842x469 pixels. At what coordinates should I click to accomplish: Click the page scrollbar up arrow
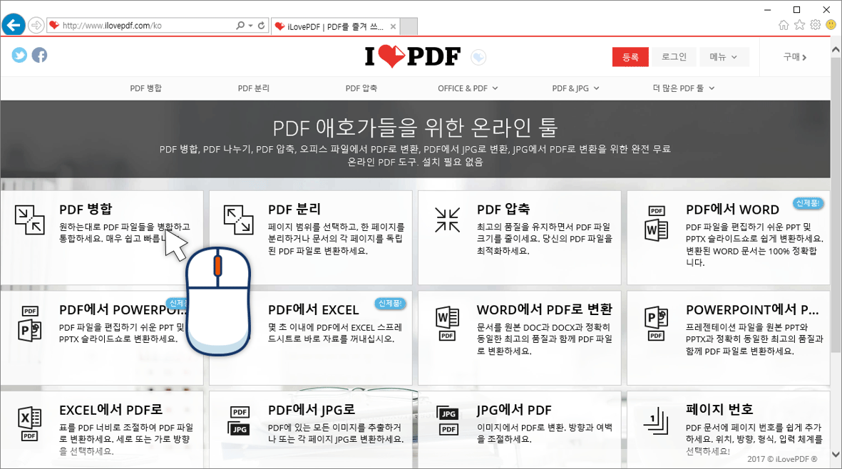pyautogui.click(x=836, y=49)
